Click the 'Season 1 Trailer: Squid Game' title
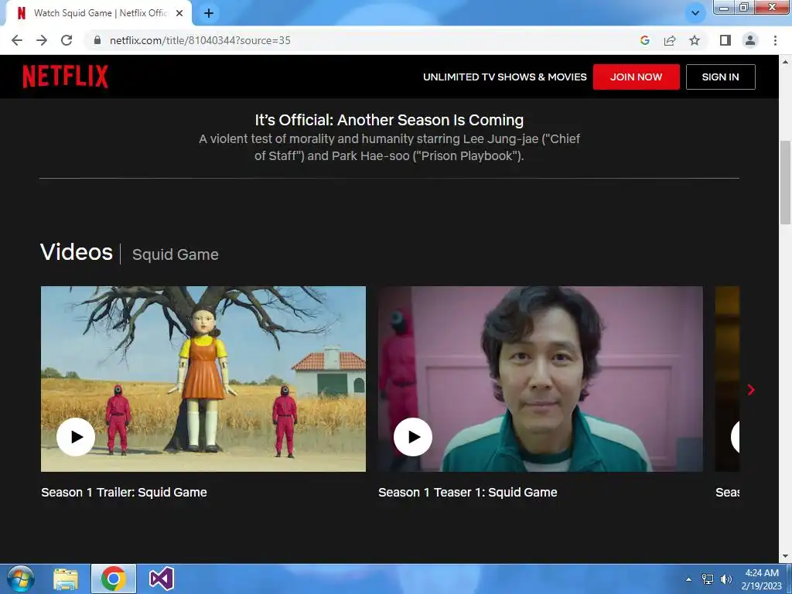 click(x=124, y=493)
